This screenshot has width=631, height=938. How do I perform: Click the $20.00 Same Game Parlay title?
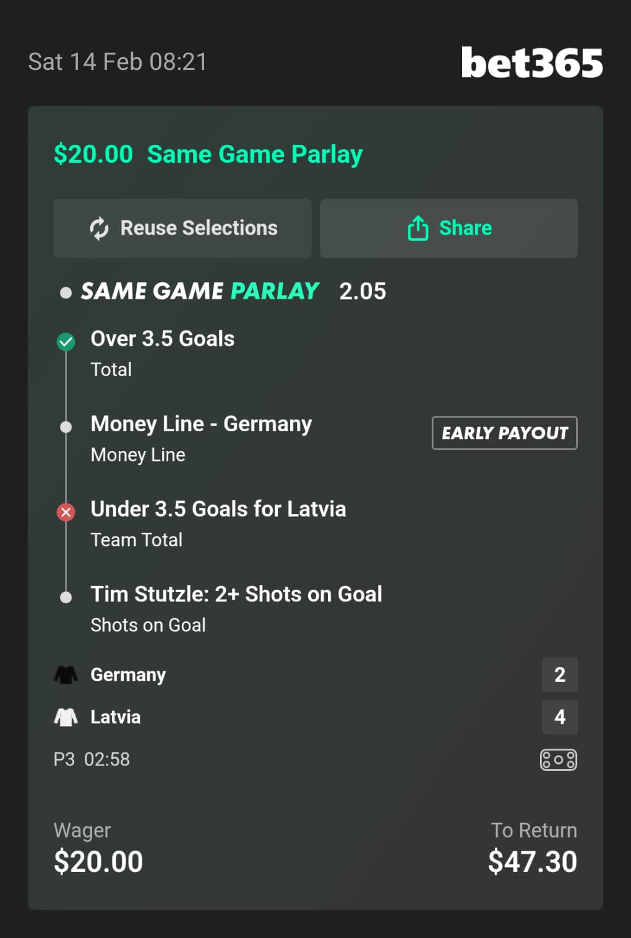[208, 154]
